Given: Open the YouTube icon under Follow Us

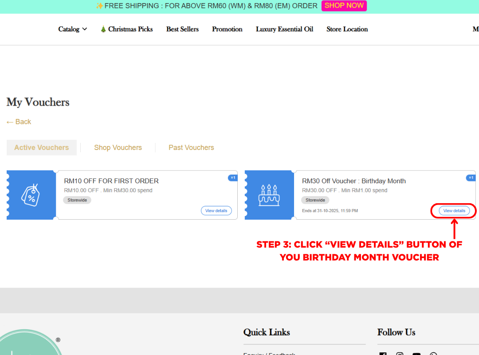Looking at the screenshot, I should pos(416,354).
